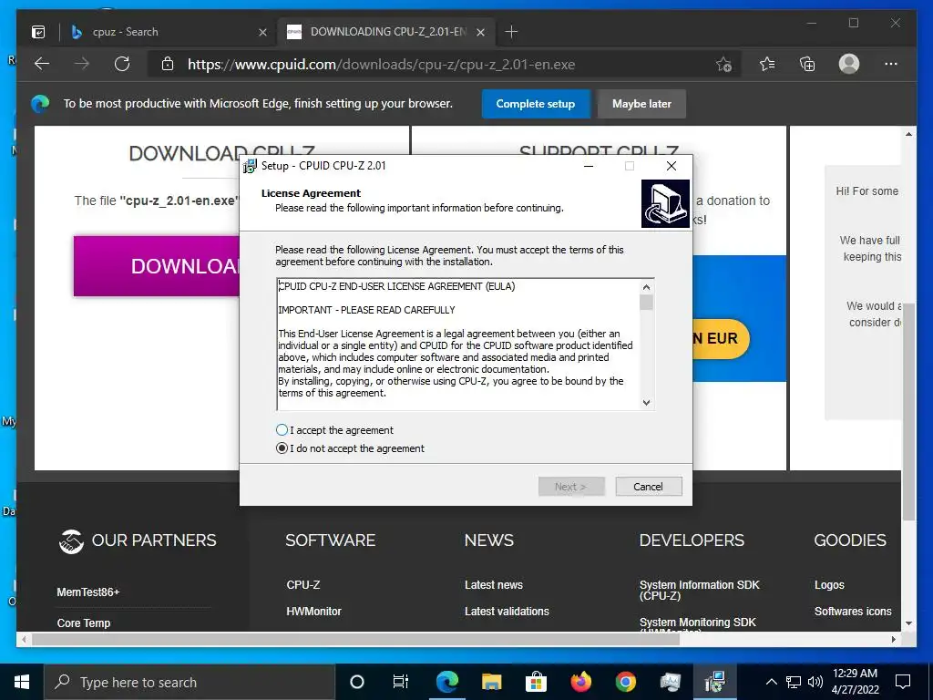Image resolution: width=933 pixels, height=700 pixels.
Task: Click the OUR PARTNERS handshake icon
Action: [71, 541]
